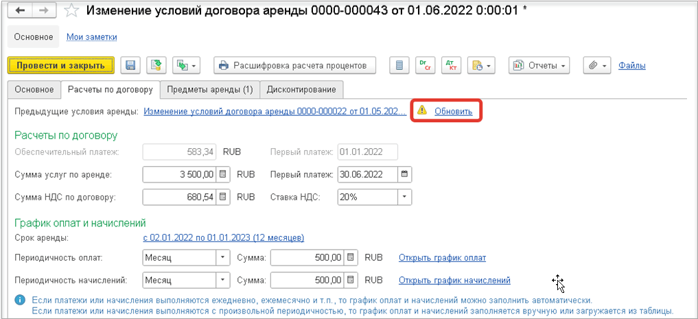698x319 pixels.
Task: Click Провести и закрыть button
Action: coord(61,66)
